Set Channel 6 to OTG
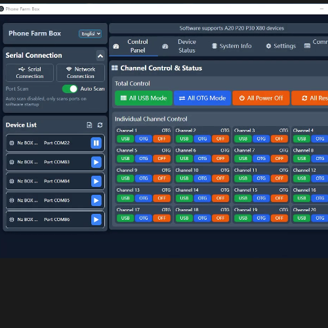Viewport: 328px width, 328px height. coord(202,159)
